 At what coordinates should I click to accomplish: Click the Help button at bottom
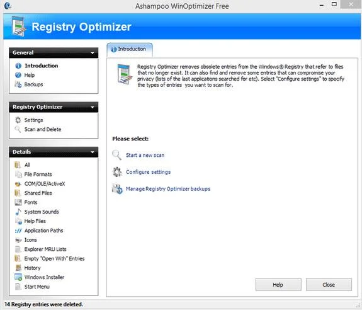[278, 285]
